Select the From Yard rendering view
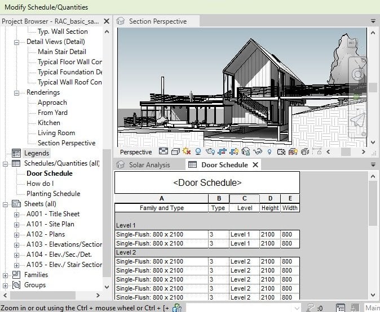The height and width of the screenshot is (312, 380). pyautogui.click(x=52, y=113)
